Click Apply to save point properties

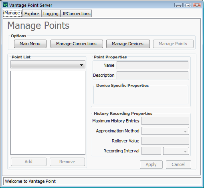pos(151,164)
